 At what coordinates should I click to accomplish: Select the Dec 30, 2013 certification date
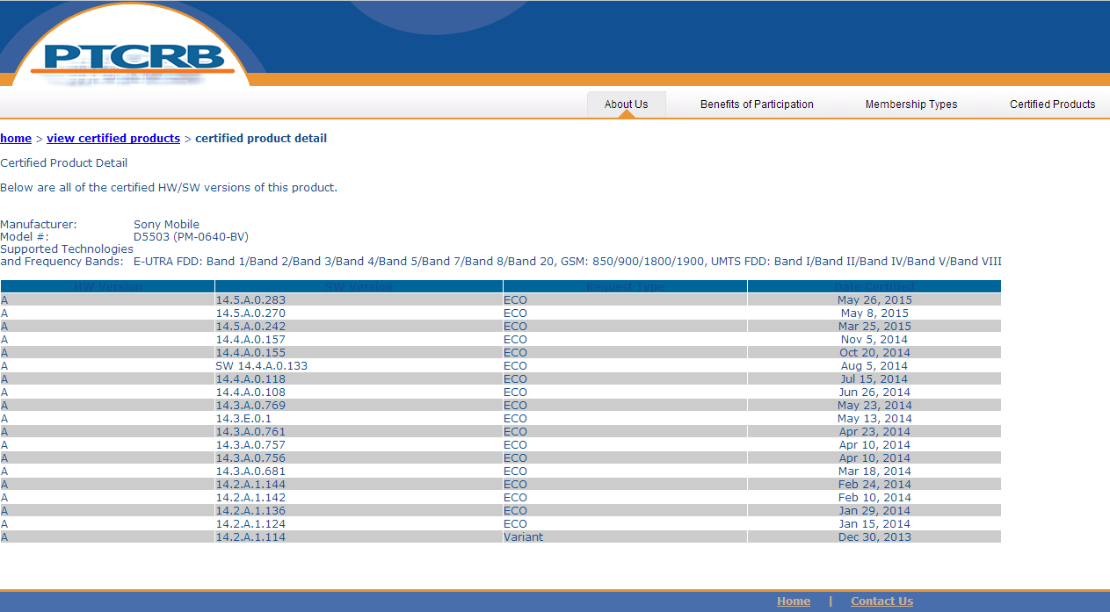click(x=874, y=537)
